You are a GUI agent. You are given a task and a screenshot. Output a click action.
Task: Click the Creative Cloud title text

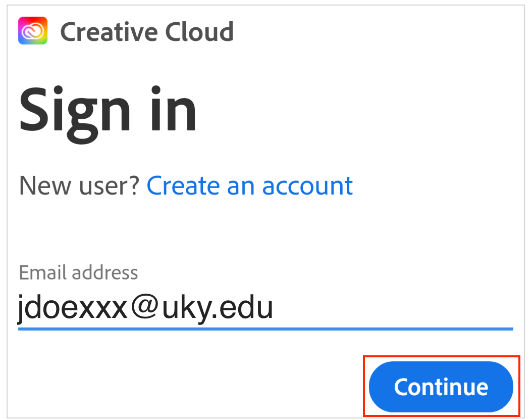(x=146, y=32)
